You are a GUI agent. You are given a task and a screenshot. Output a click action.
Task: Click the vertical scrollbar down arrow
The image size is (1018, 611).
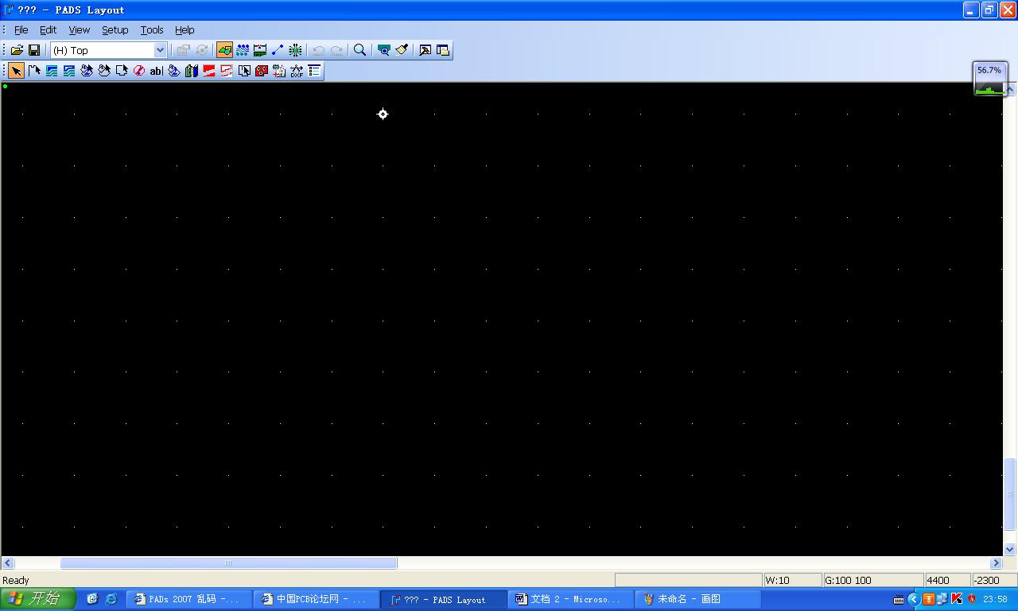point(1010,549)
